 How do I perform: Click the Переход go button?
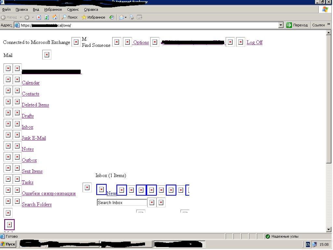(x=297, y=25)
